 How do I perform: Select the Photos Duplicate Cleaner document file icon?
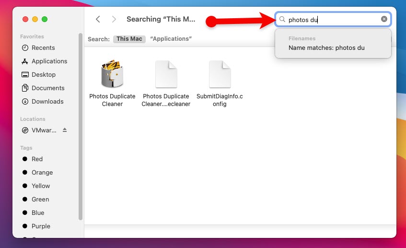[166, 75]
